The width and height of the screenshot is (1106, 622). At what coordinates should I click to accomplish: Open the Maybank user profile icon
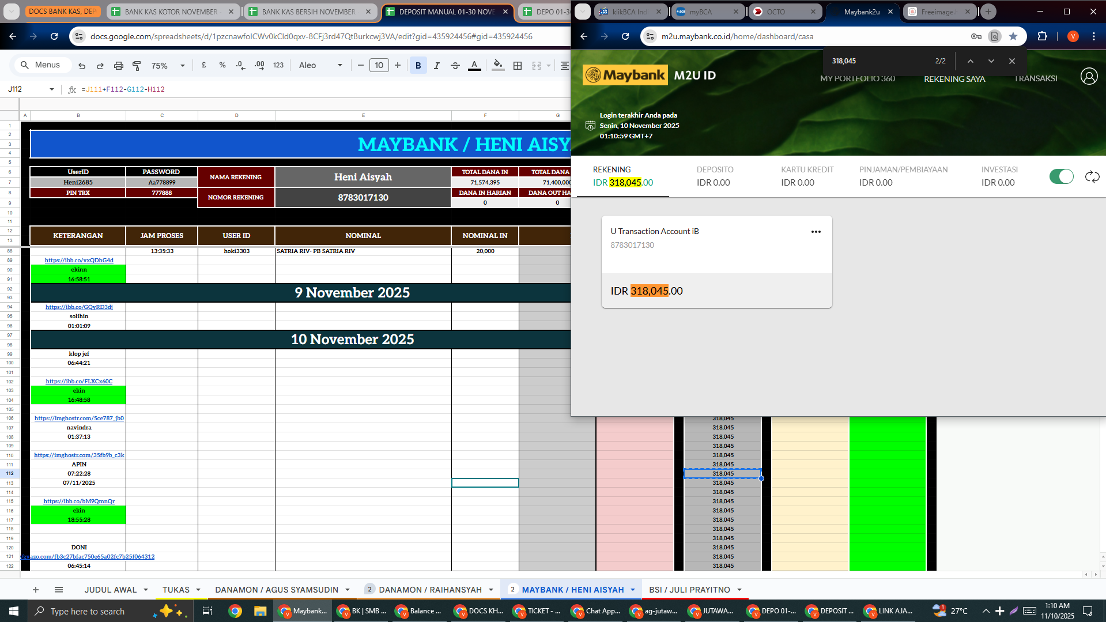click(1089, 76)
